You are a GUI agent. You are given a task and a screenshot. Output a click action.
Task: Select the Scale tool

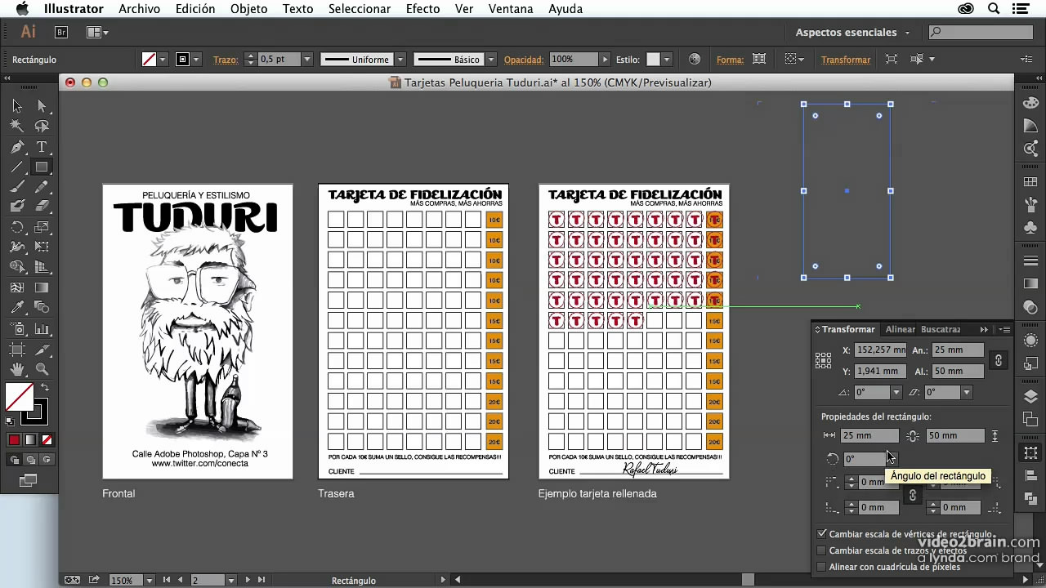42,227
